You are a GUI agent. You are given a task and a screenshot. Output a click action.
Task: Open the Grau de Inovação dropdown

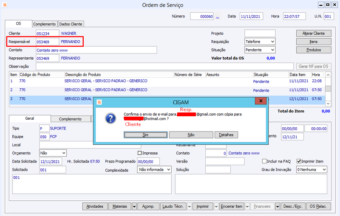tap(312, 170)
